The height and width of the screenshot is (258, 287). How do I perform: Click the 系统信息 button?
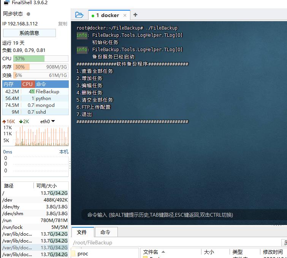point(29,33)
